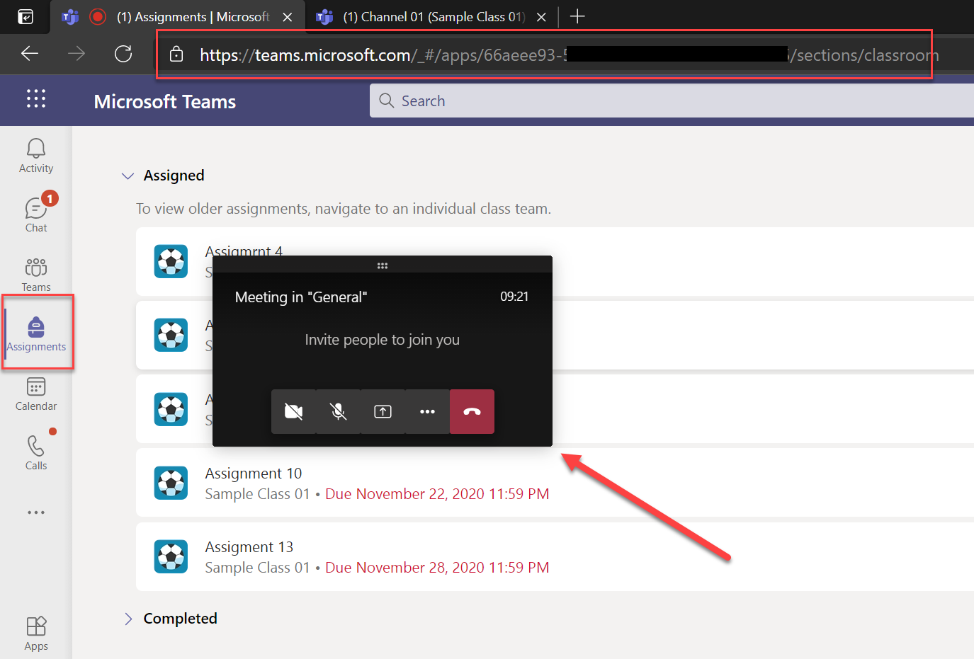Open Calls in the sidebar
Screen dimensions: 974x659
(36, 453)
